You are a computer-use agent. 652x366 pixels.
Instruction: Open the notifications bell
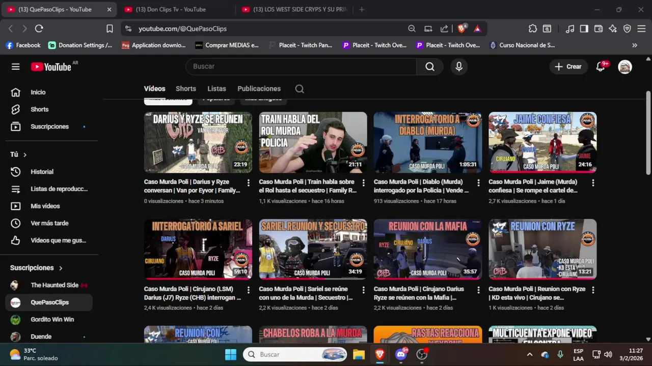pos(601,67)
